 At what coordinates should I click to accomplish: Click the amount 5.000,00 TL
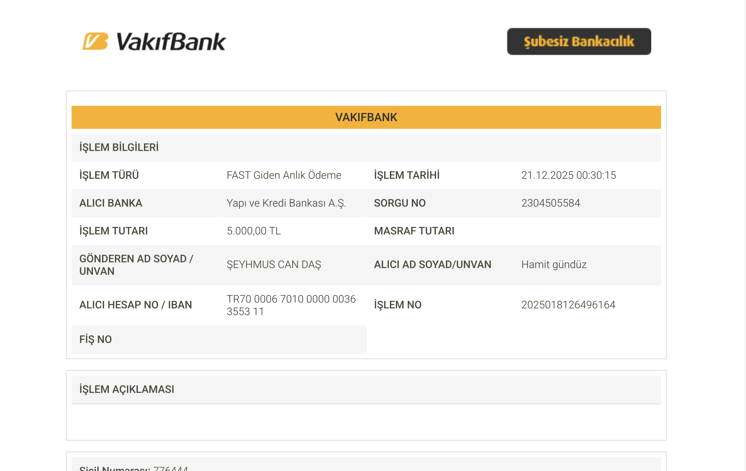254,231
